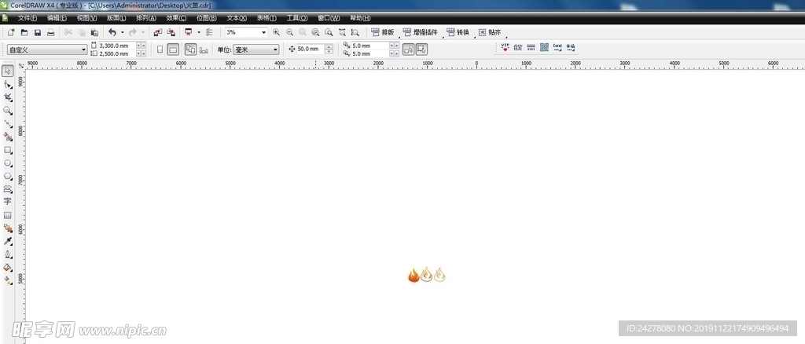Click the 自定 button
805x344 pixels.
pos(518,47)
